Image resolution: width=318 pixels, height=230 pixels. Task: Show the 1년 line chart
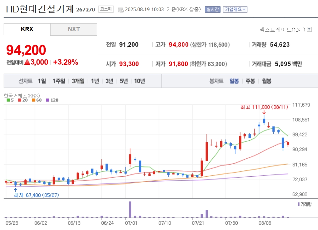tap(95, 81)
